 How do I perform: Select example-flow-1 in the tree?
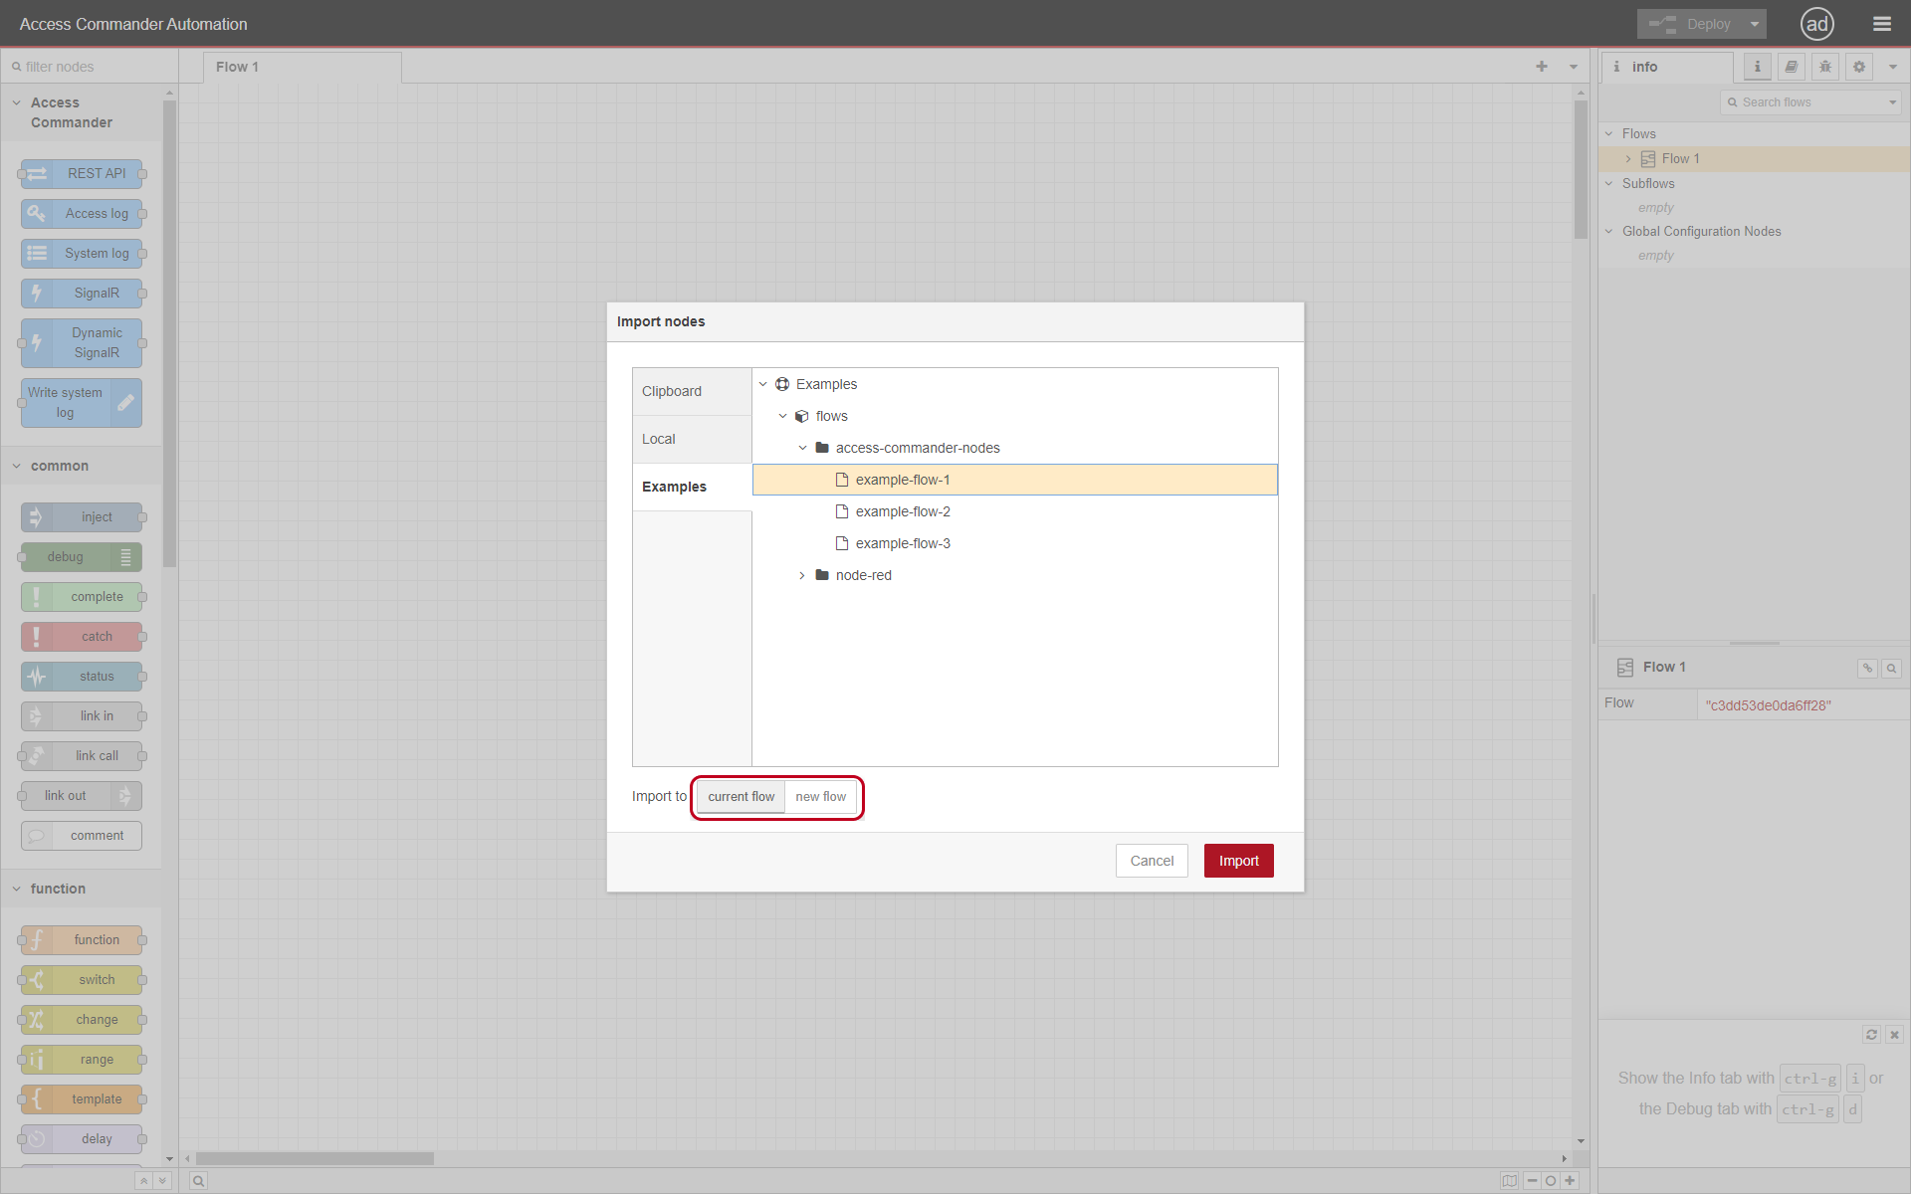pyautogui.click(x=1015, y=480)
